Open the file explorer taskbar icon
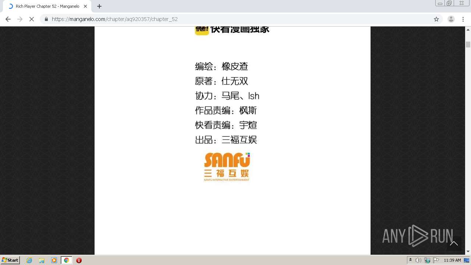Screen dimensions: 471x265 (x=42, y=260)
